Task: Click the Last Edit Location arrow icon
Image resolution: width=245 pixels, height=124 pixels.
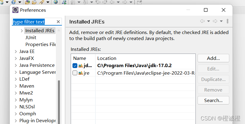Action: [98, 2]
